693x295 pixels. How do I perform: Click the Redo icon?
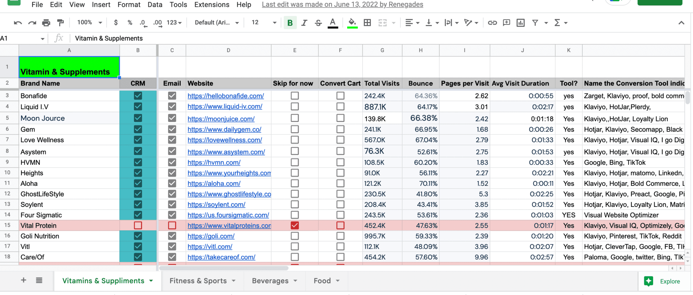32,23
